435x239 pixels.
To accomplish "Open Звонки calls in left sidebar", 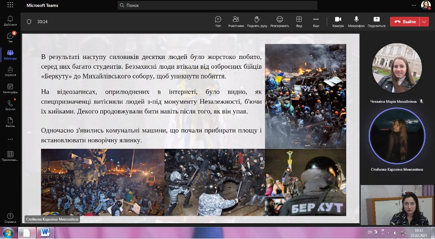I will click(x=10, y=105).
